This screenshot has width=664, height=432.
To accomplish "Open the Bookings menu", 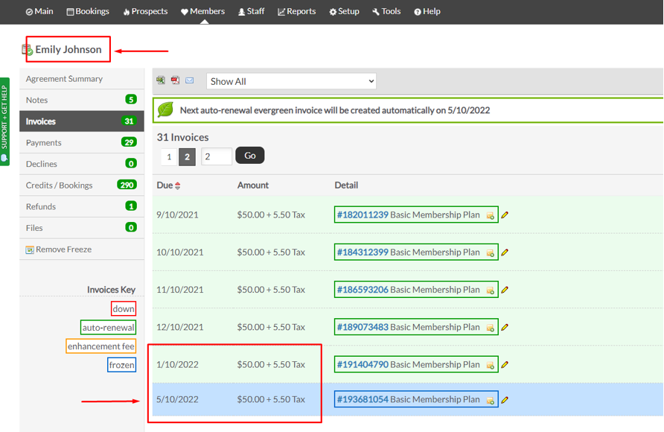I will pos(88,11).
